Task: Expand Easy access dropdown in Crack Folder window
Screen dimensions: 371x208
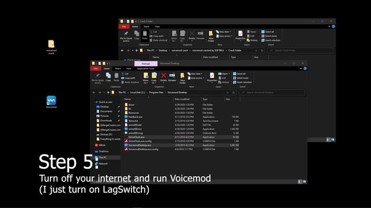Action: 224,36
